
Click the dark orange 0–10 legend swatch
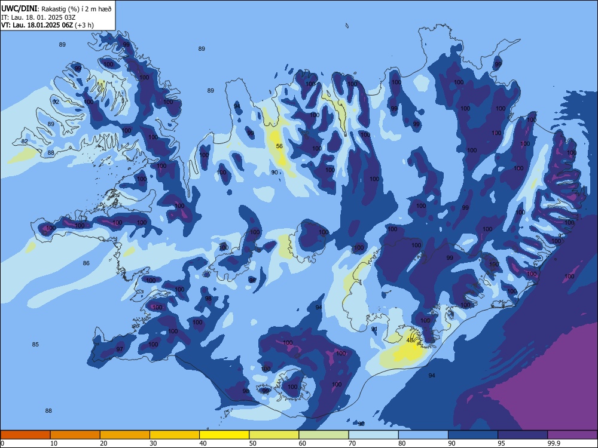click(25, 435)
